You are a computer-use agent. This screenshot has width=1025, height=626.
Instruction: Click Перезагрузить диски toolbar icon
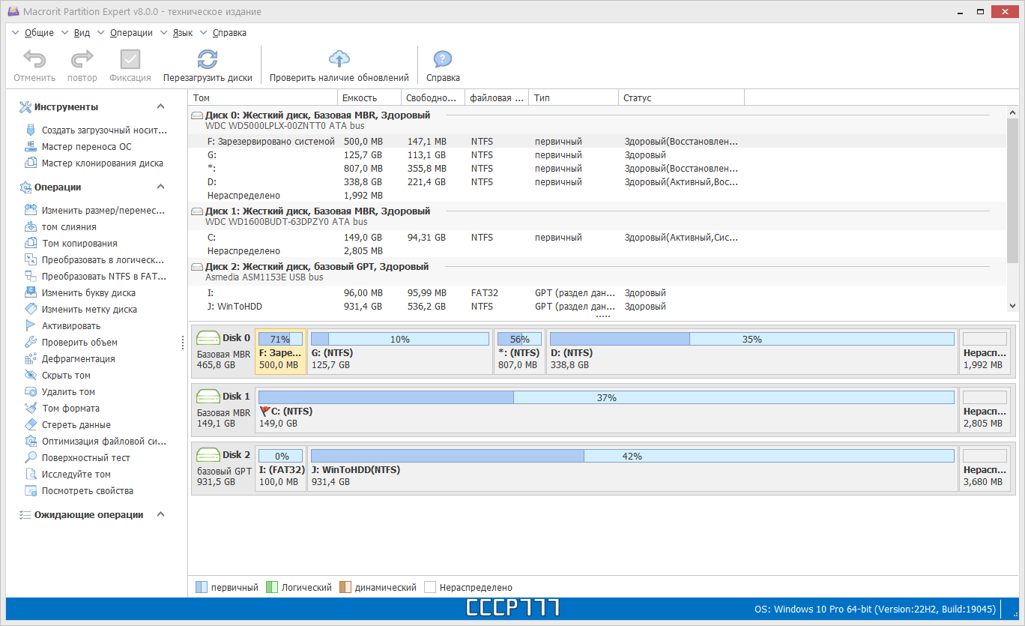209,64
